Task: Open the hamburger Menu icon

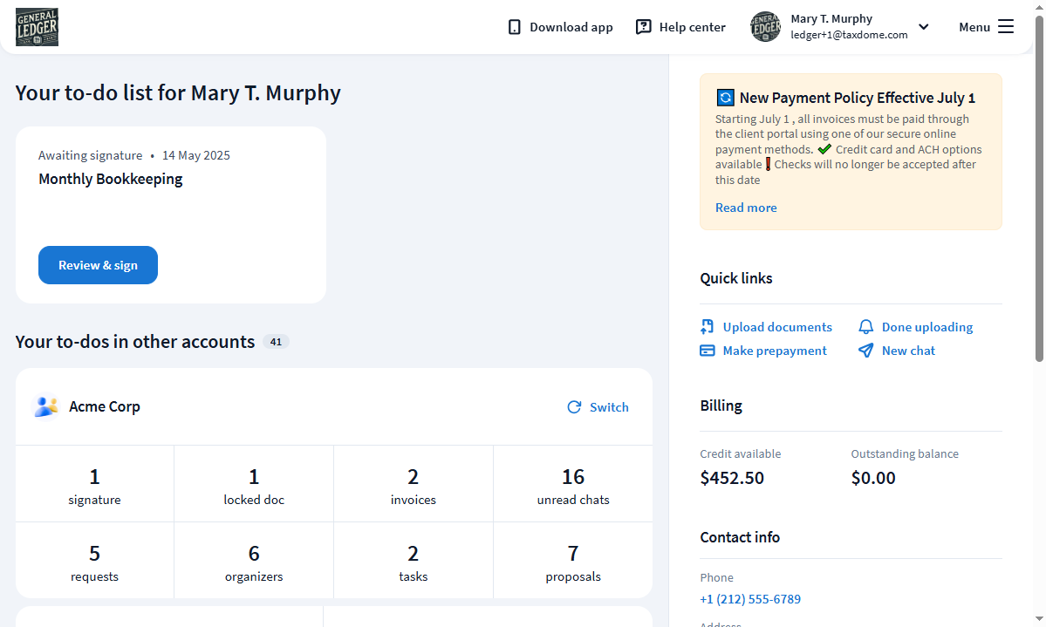Action: [1006, 27]
